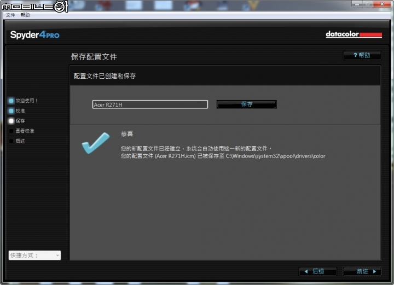This screenshot has width=394, height=285.
Task: Click the datacolor logo
Action: tap(354, 34)
